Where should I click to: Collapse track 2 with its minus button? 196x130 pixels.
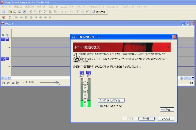click(8, 58)
